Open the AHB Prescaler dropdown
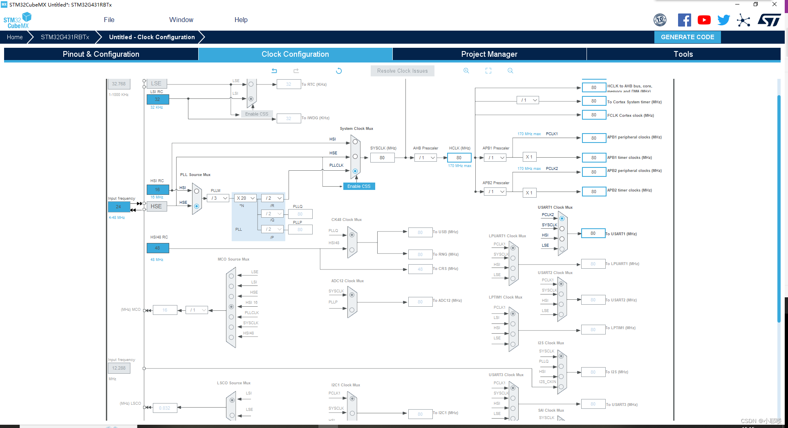Screen dimensions: 788x428 click(425, 158)
